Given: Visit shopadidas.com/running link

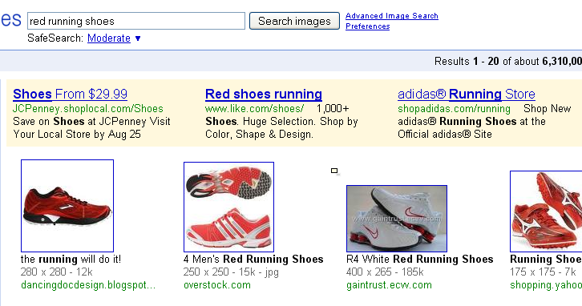Looking at the screenshot, I should pos(454,109).
